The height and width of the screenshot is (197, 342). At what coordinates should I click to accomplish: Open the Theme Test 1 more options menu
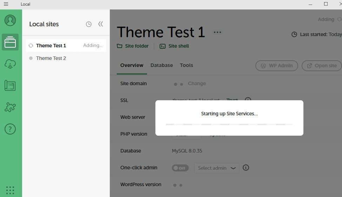[x=217, y=33]
